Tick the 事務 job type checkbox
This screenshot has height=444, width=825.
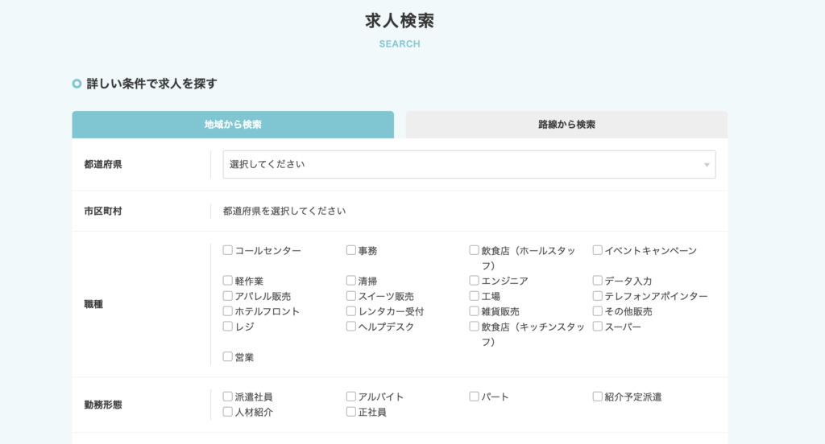[351, 250]
